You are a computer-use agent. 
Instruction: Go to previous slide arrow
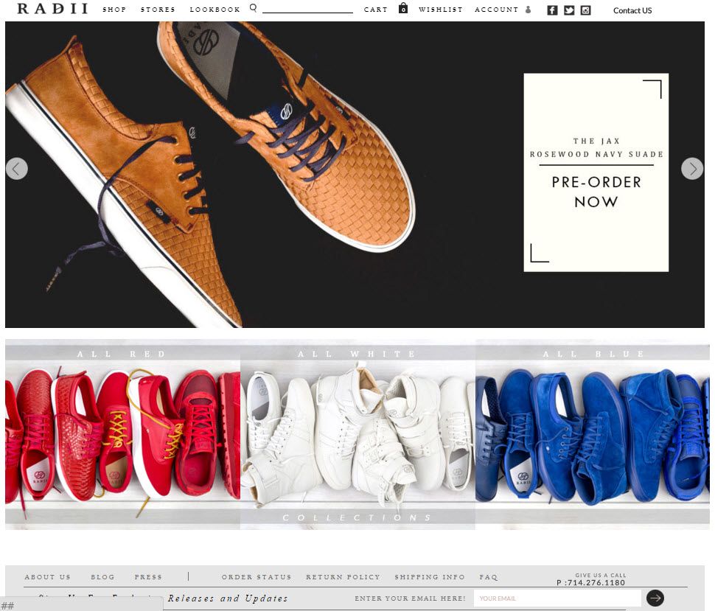(x=17, y=169)
